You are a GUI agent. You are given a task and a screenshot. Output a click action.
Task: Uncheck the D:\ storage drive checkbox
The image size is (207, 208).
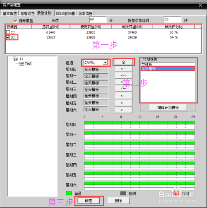point(8,37)
